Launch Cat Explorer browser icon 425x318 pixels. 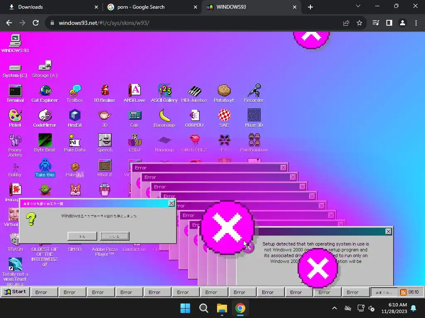(45, 94)
